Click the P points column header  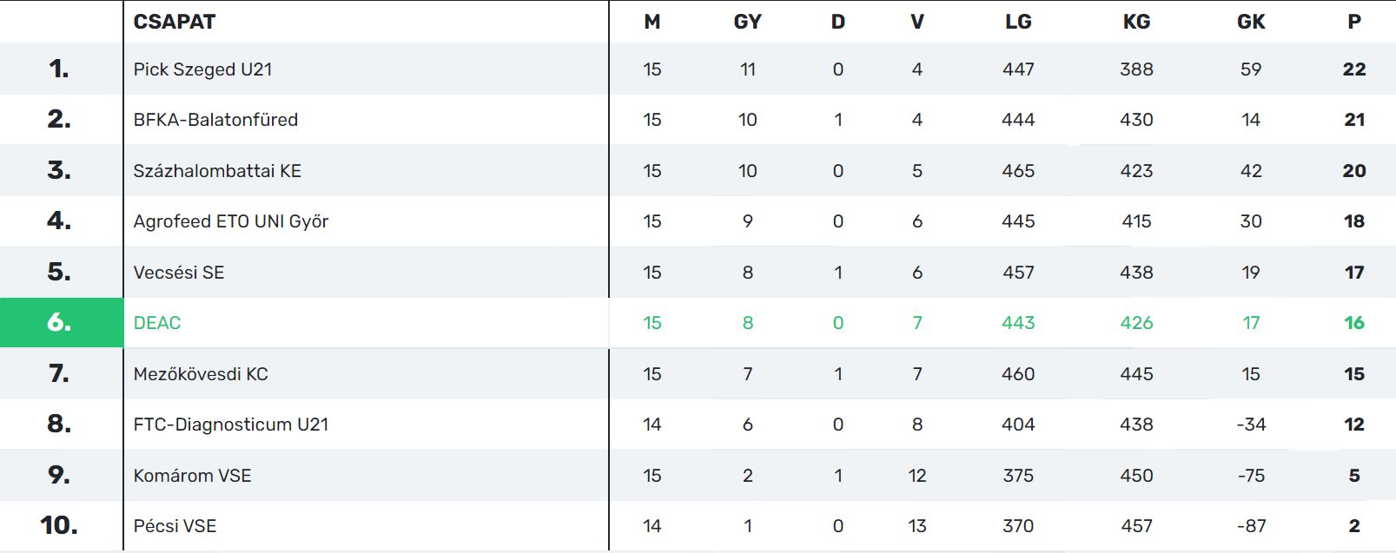tap(1354, 22)
